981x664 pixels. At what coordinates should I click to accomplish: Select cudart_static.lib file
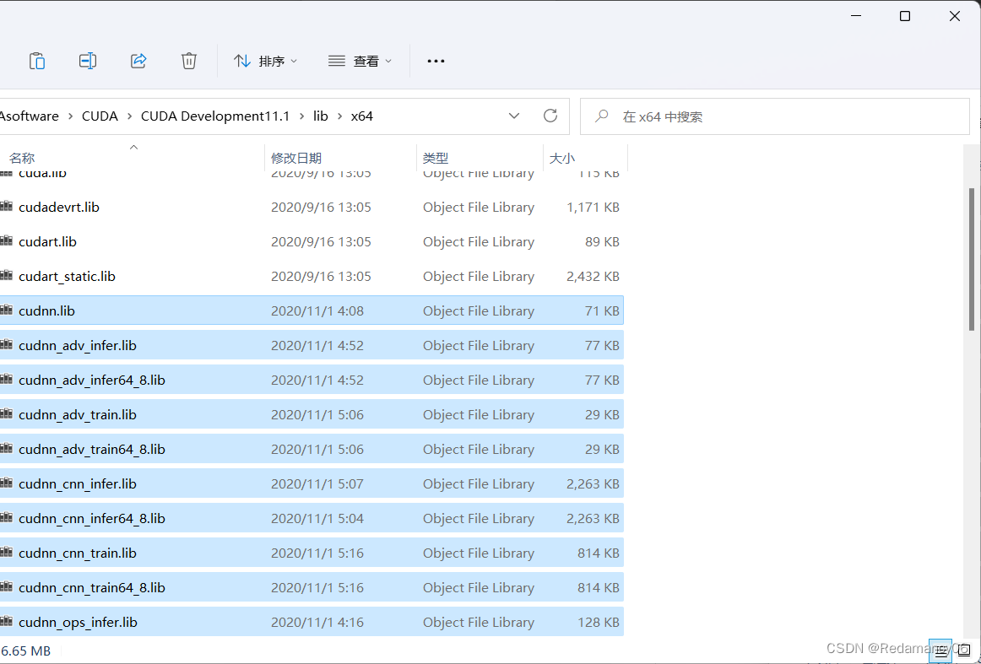pyautogui.click(x=312, y=276)
